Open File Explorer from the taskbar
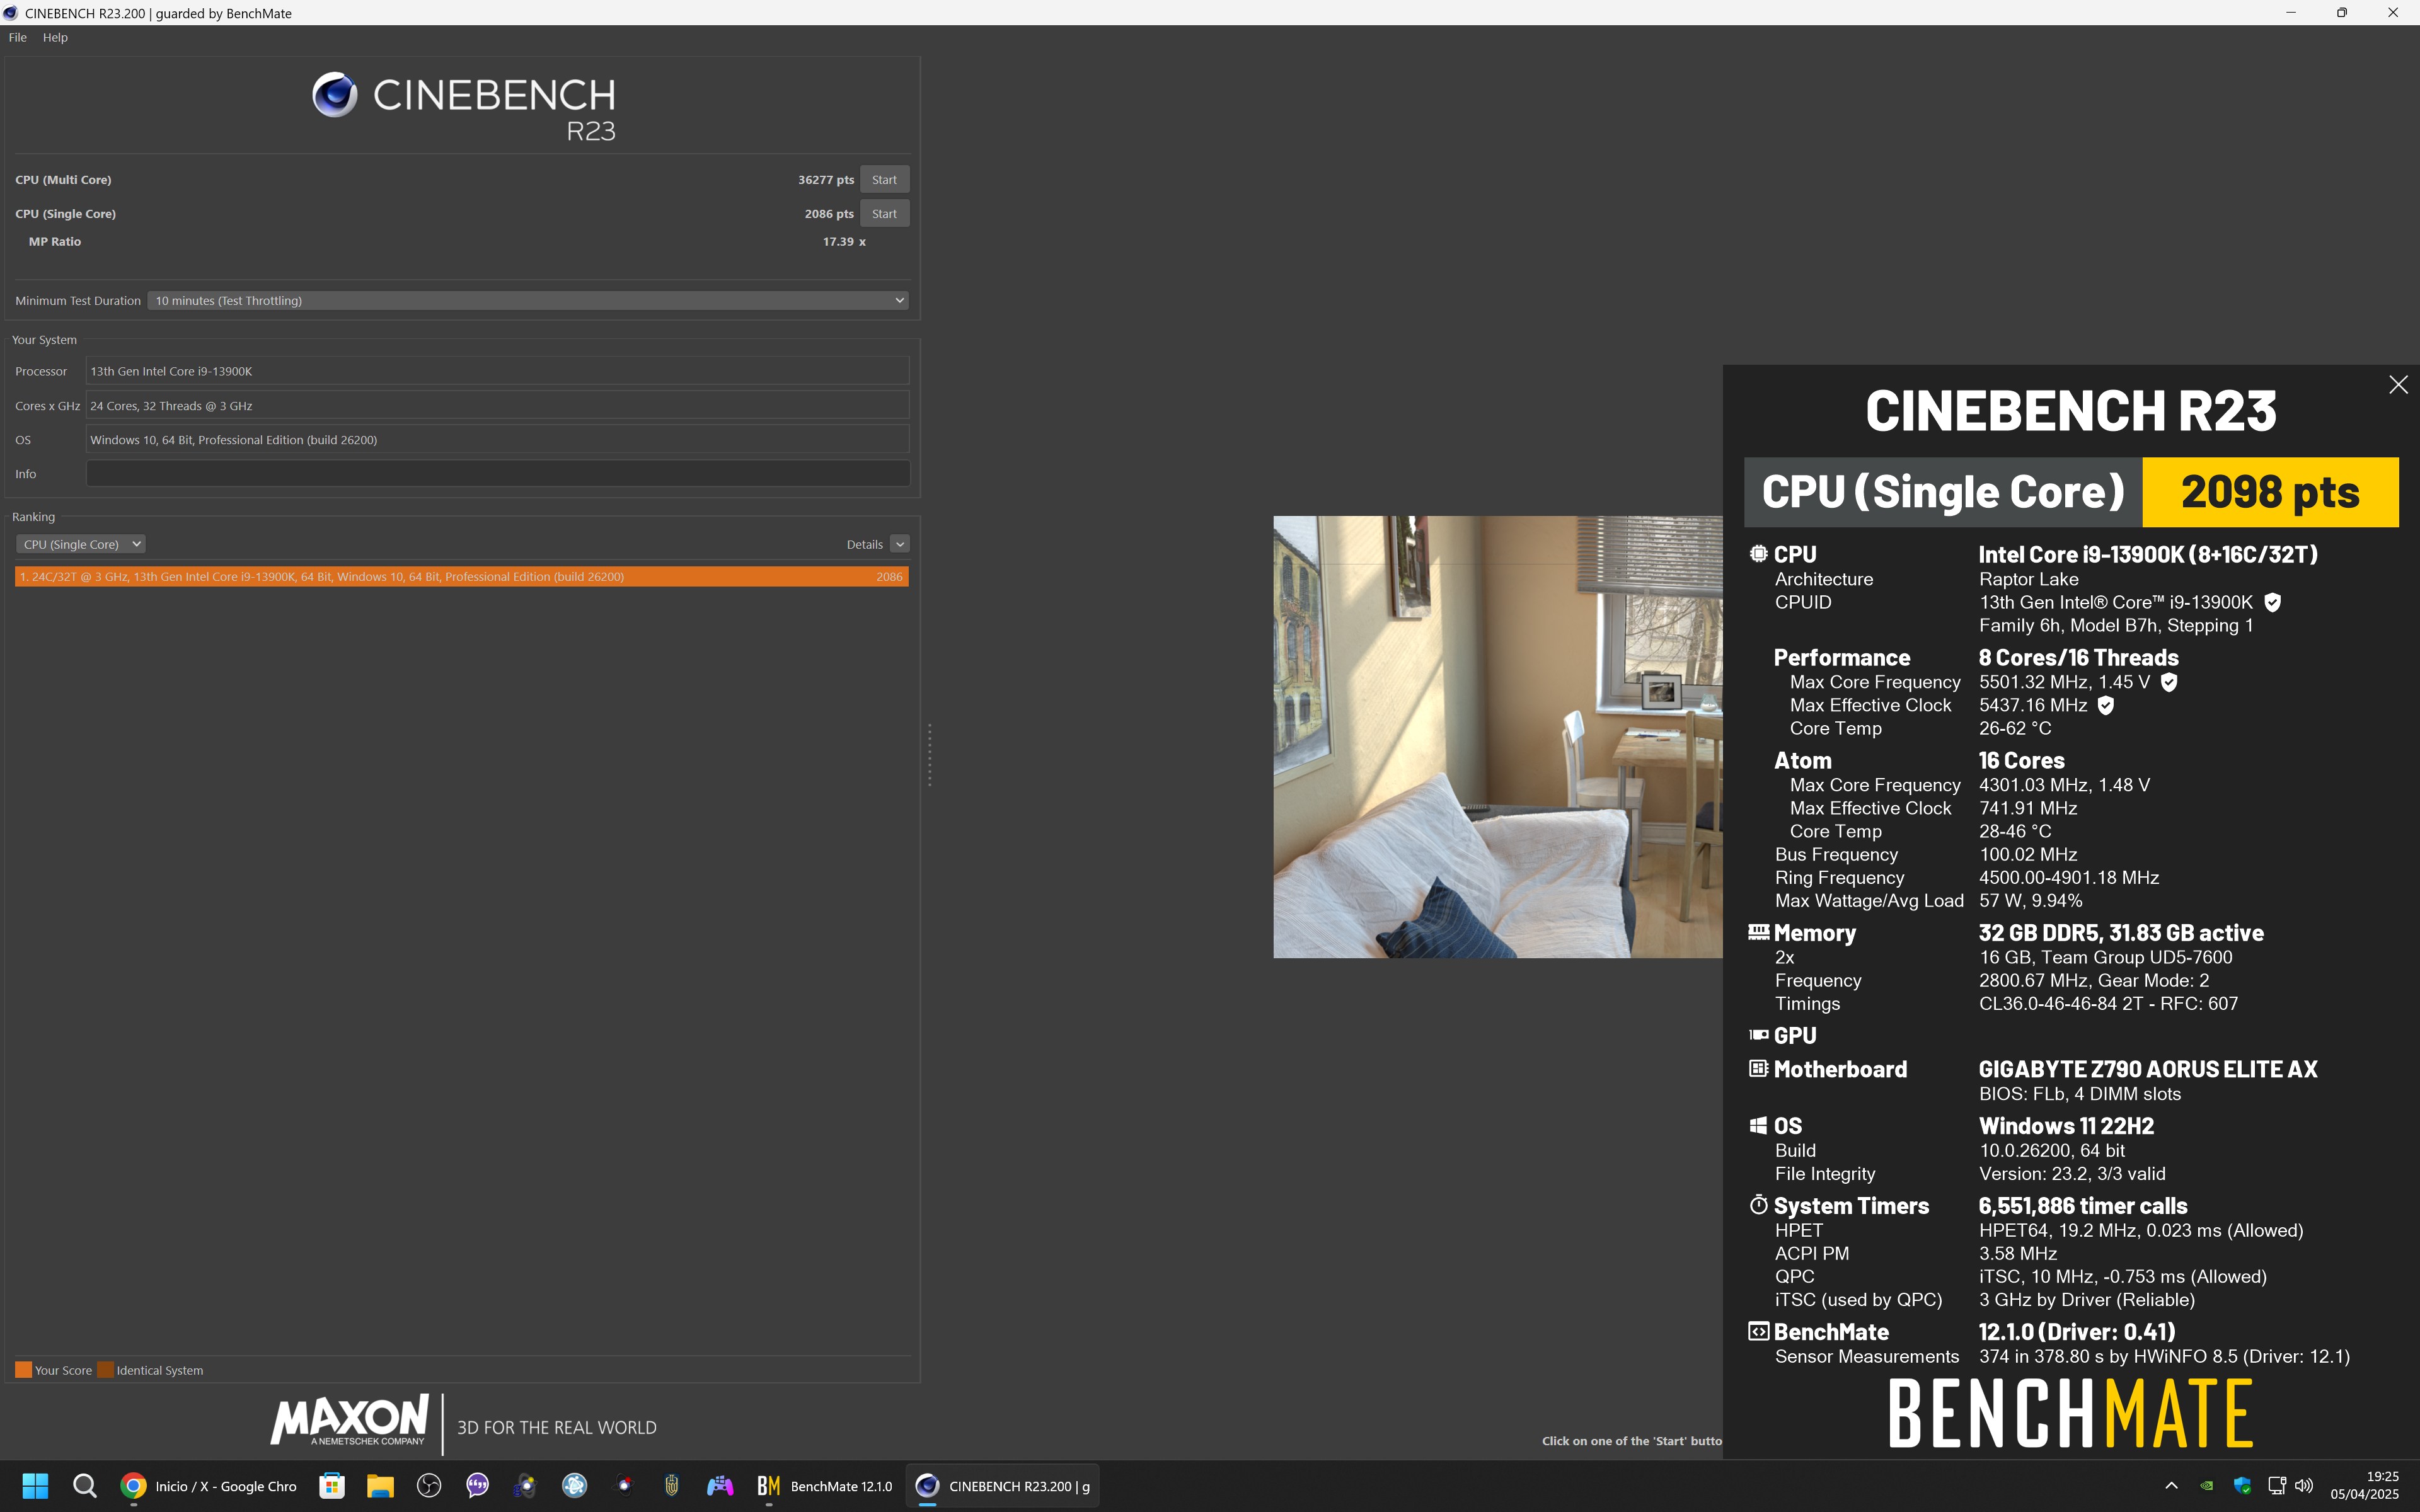Viewport: 2420px width, 1512px height. [380, 1486]
